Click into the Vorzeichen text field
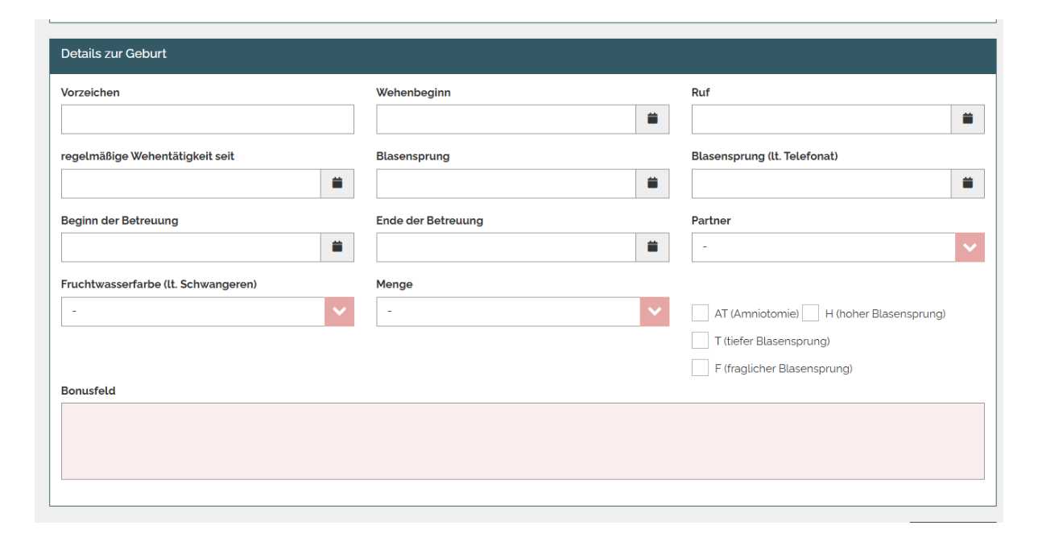This screenshot has width=1038, height=542. coord(207,119)
